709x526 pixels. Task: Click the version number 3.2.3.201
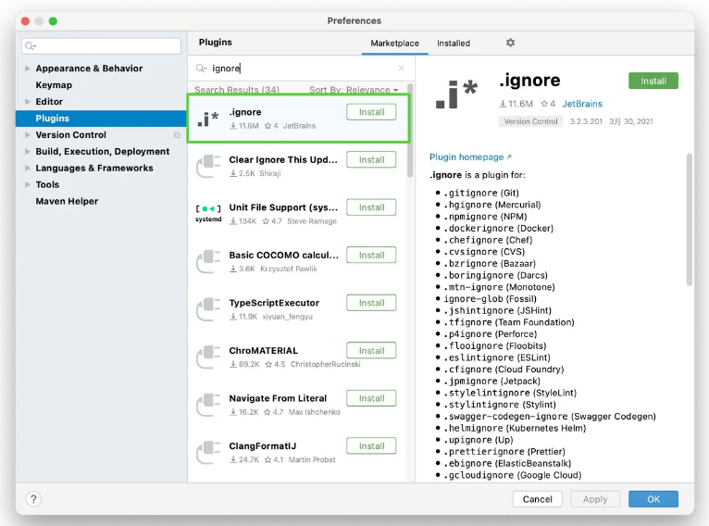coord(586,121)
